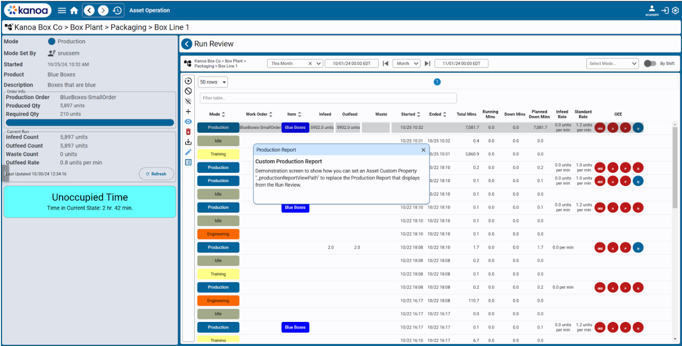Open the navigation history clock icon
682x346 pixels.
[117, 10]
